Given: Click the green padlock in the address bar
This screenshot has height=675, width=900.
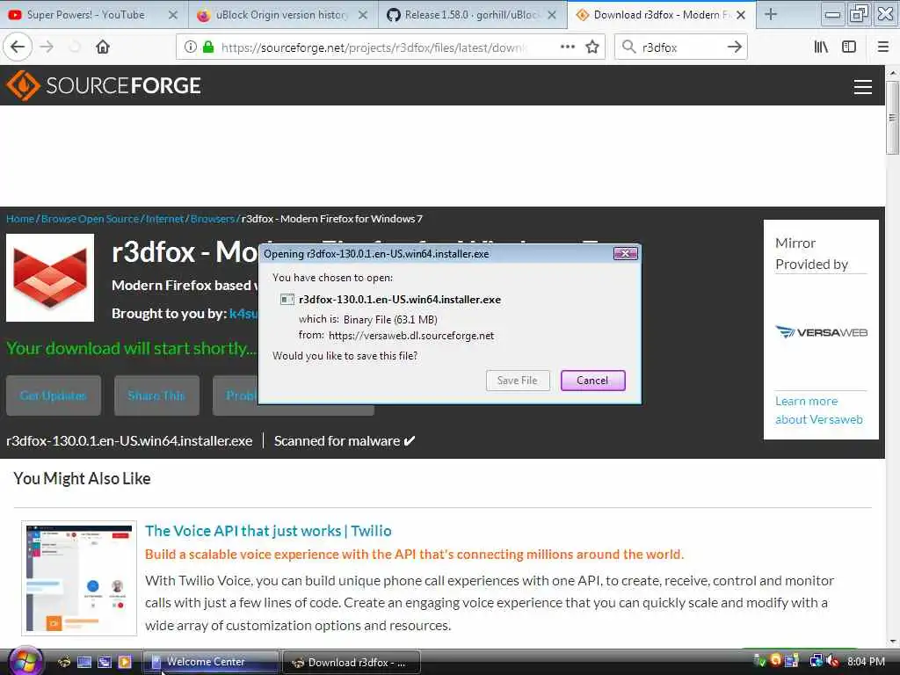Looking at the screenshot, I should tap(208, 47).
